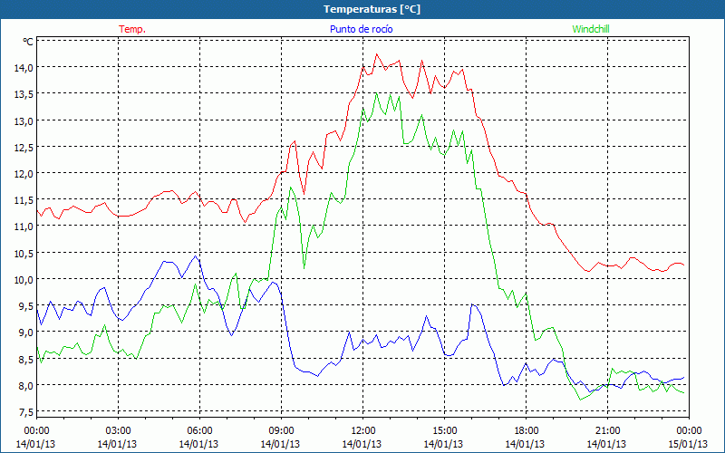Click the 15:00 time axis label
The height and width of the screenshot is (453, 725).
[x=444, y=430]
